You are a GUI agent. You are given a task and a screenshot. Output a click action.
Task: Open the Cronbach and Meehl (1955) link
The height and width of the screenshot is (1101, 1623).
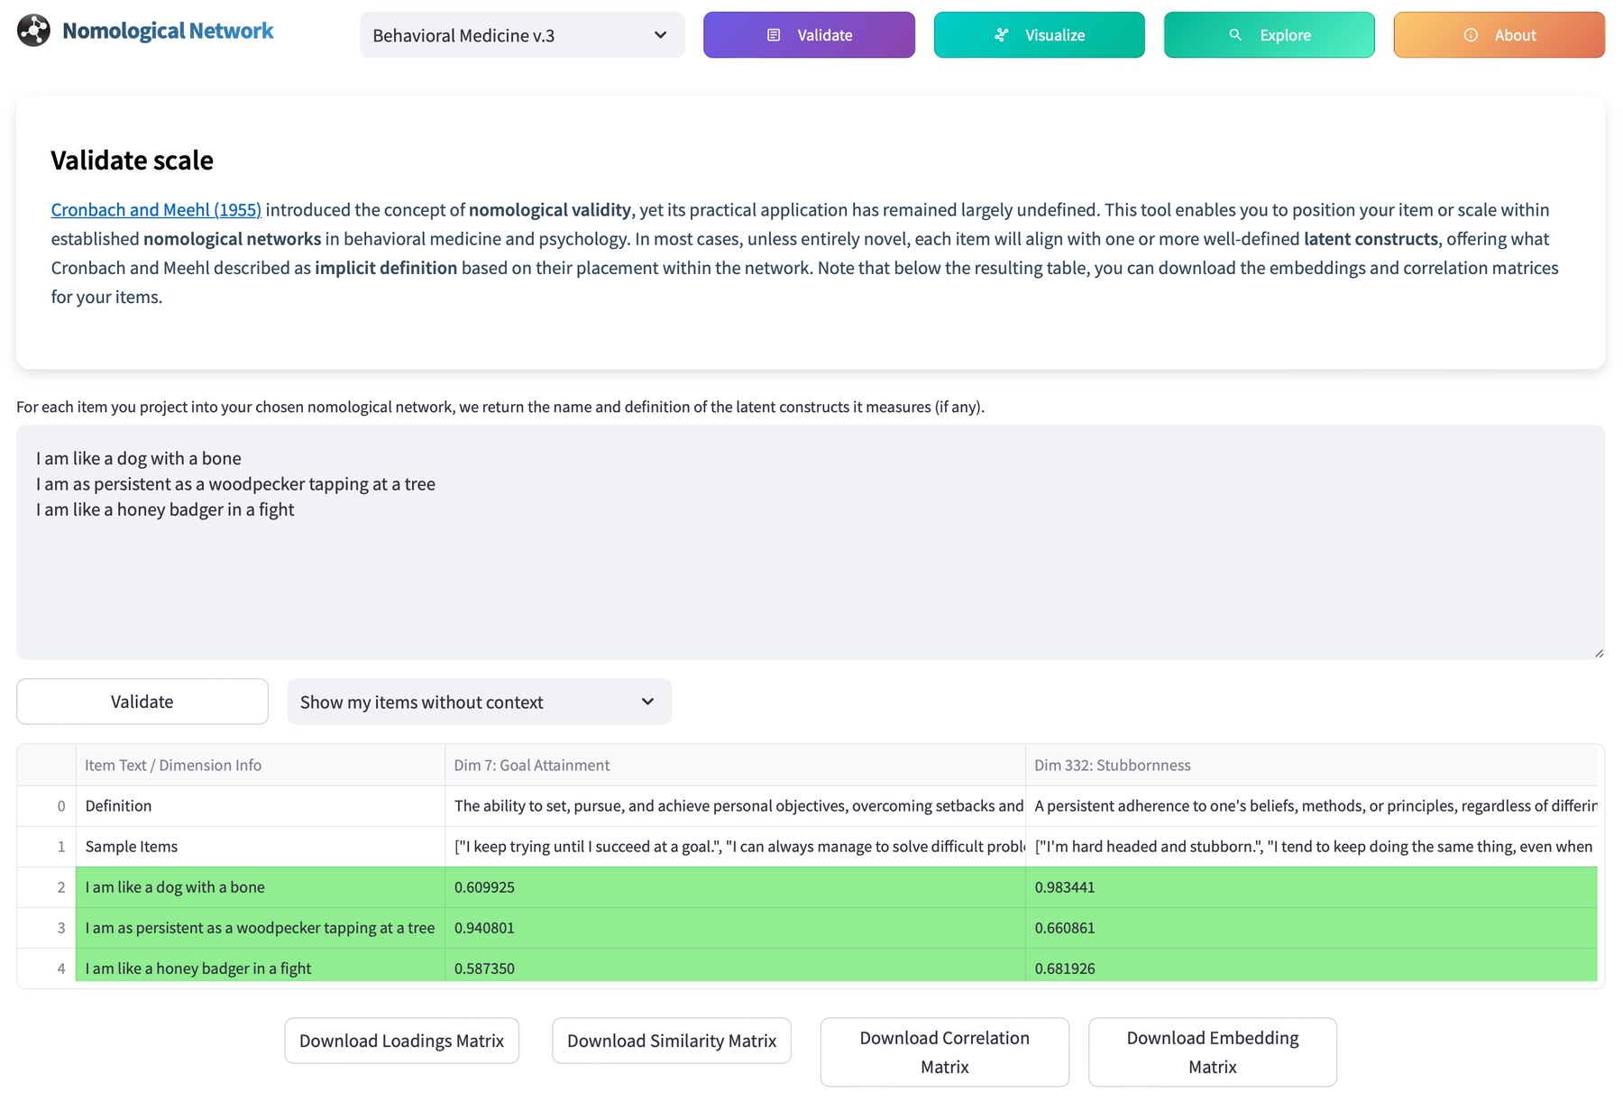156,210
